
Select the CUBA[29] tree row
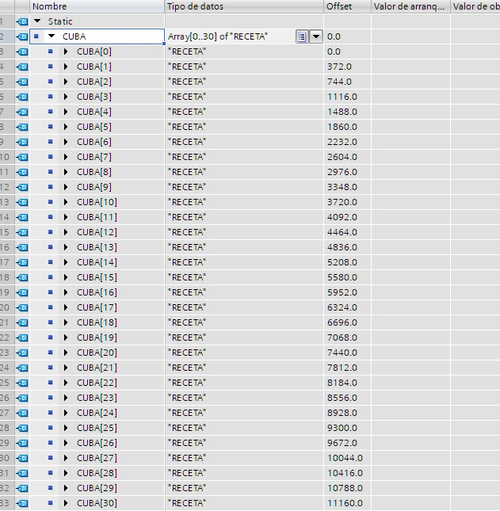point(97,488)
